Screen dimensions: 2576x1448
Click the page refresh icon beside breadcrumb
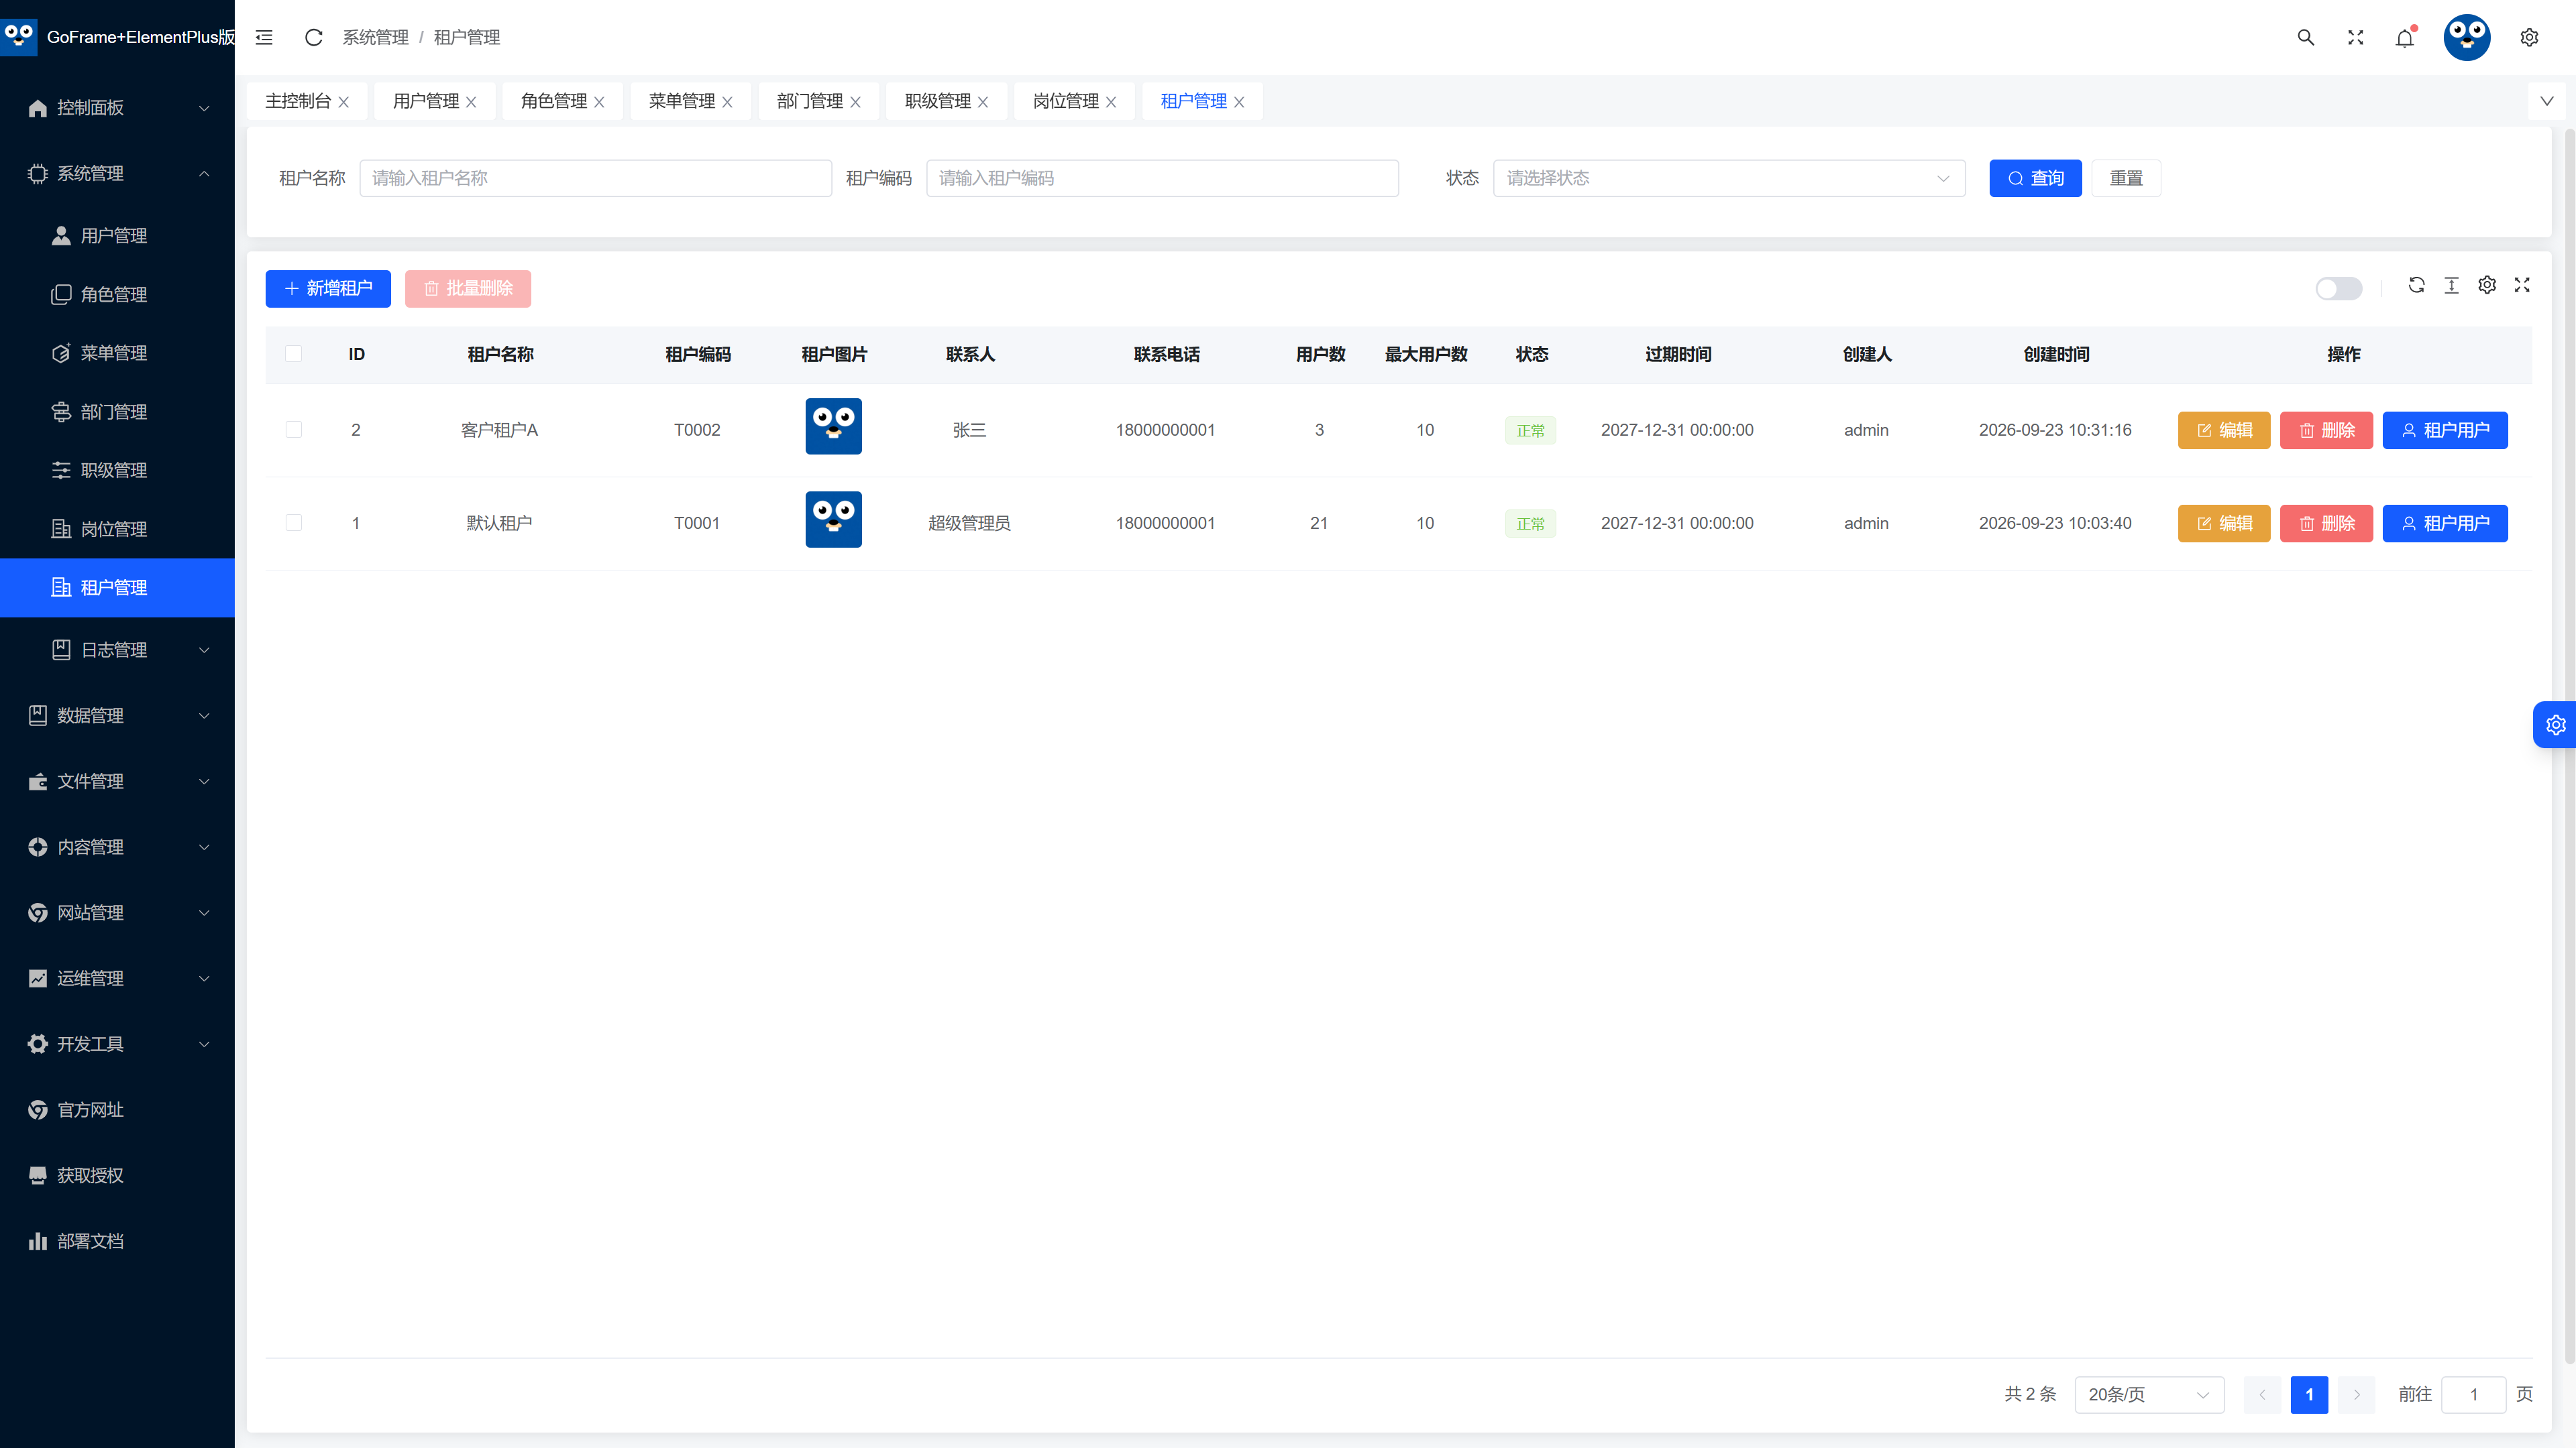coord(313,37)
